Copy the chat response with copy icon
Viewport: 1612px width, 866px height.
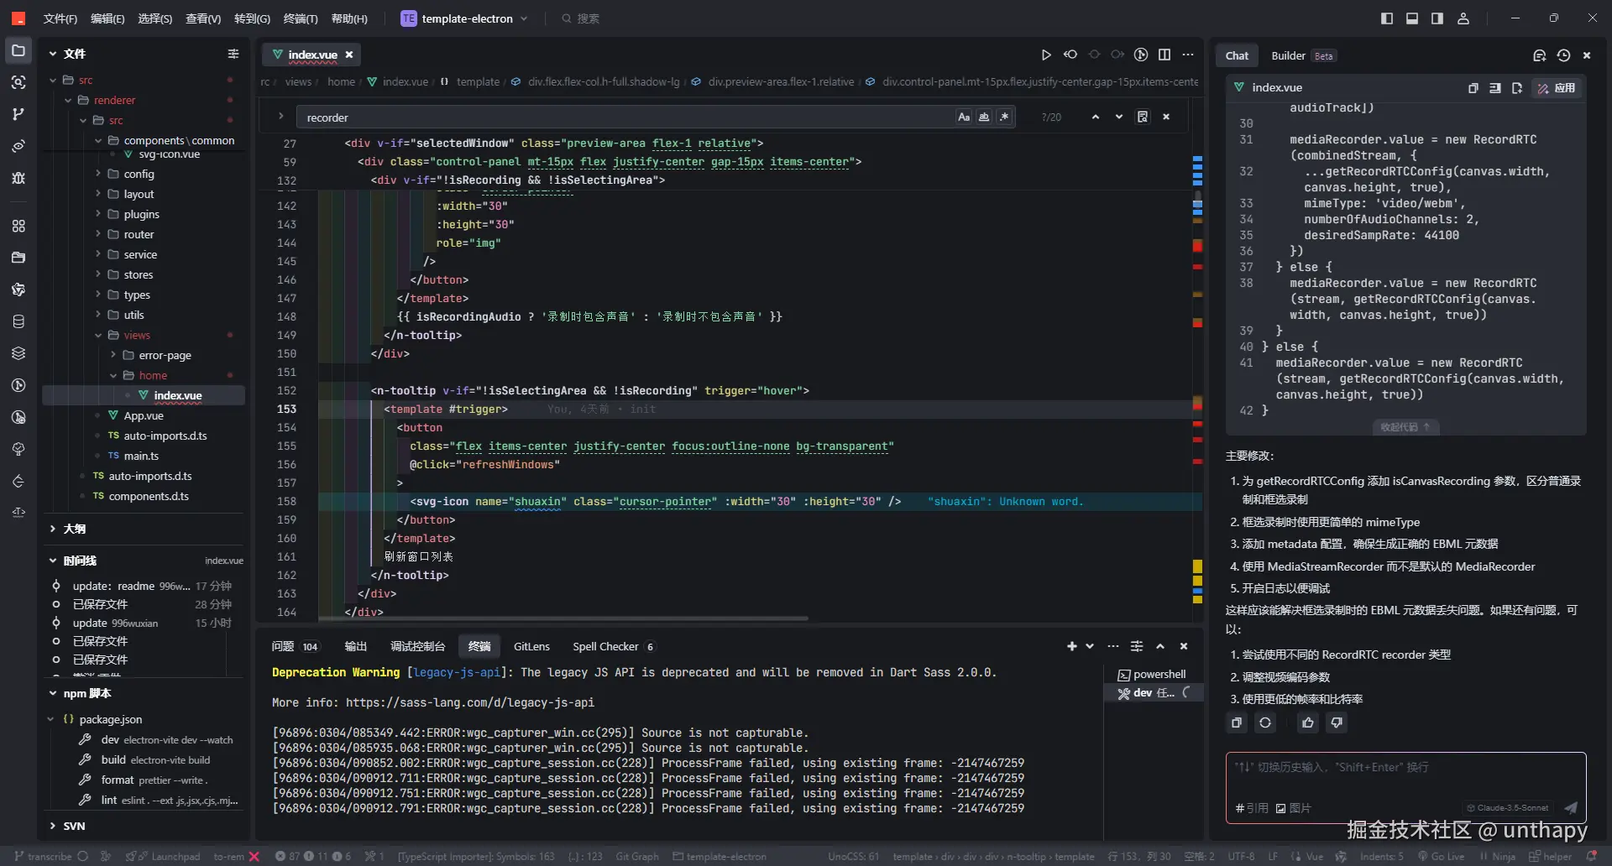pyautogui.click(x=1237, y=723)
